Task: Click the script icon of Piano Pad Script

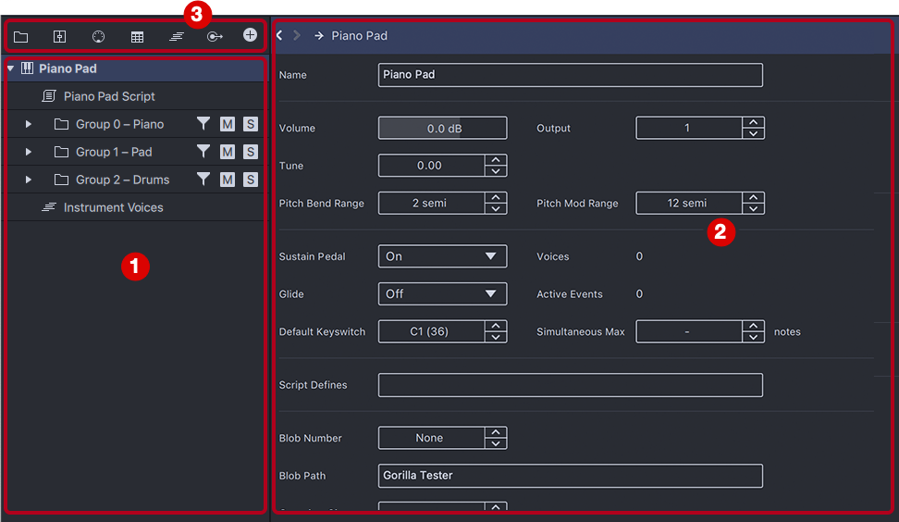Action: point(49,96)
